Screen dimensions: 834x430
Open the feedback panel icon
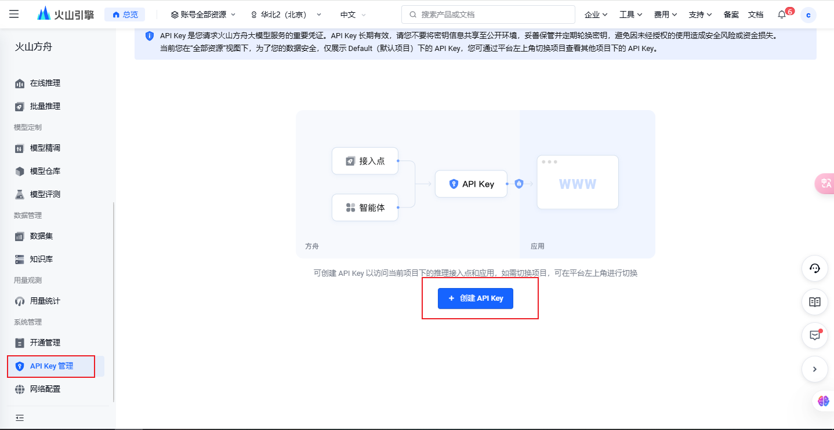814,336
